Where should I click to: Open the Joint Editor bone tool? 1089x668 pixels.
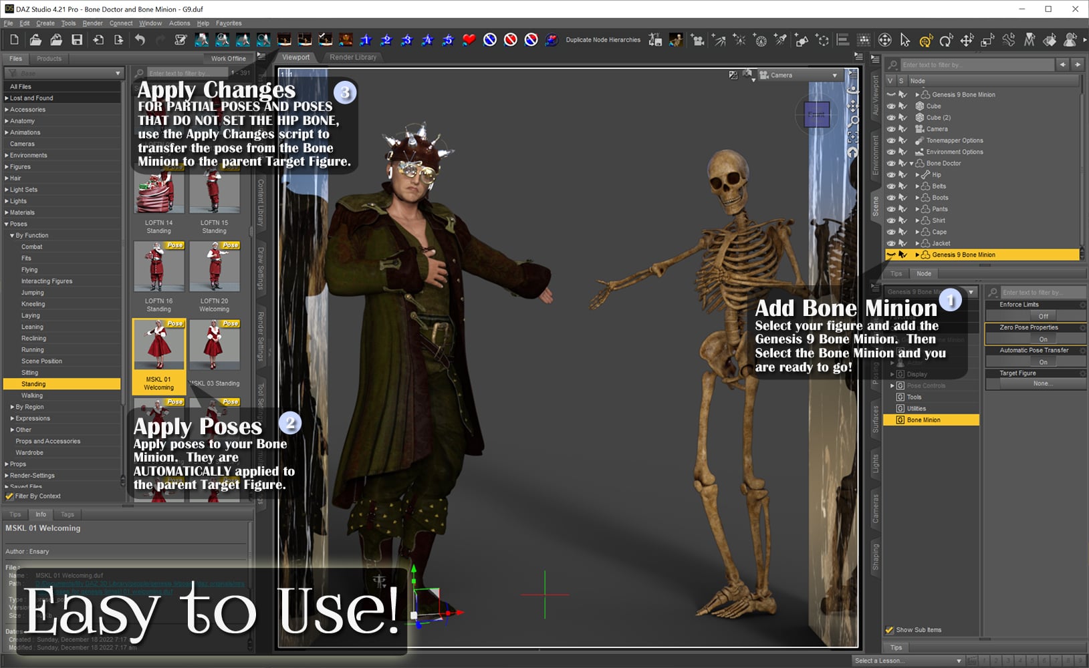tap(1008, 40)
